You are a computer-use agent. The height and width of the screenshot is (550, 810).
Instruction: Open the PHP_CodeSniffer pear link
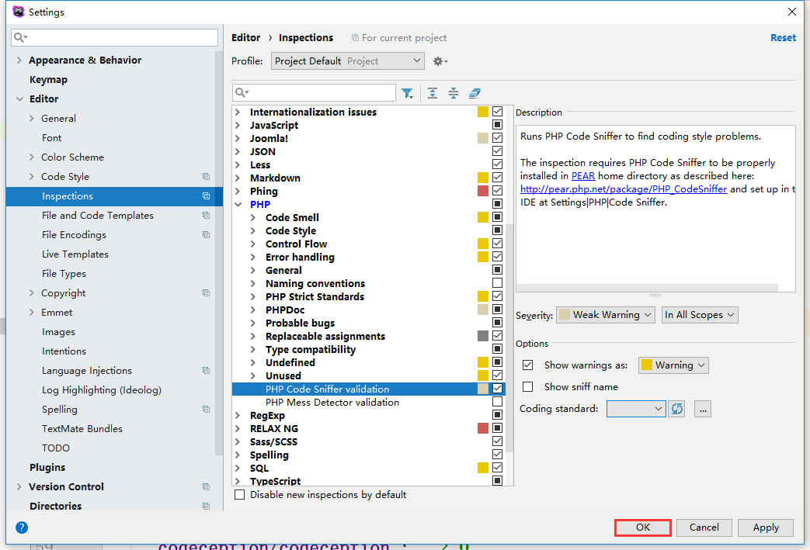(624, 189)
